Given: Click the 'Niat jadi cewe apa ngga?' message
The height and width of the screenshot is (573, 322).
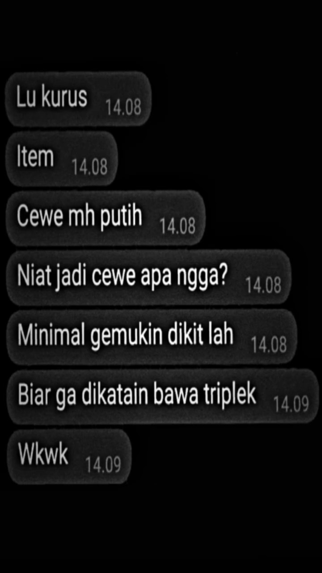Looking at the screenshot, I should click(148, 278).
